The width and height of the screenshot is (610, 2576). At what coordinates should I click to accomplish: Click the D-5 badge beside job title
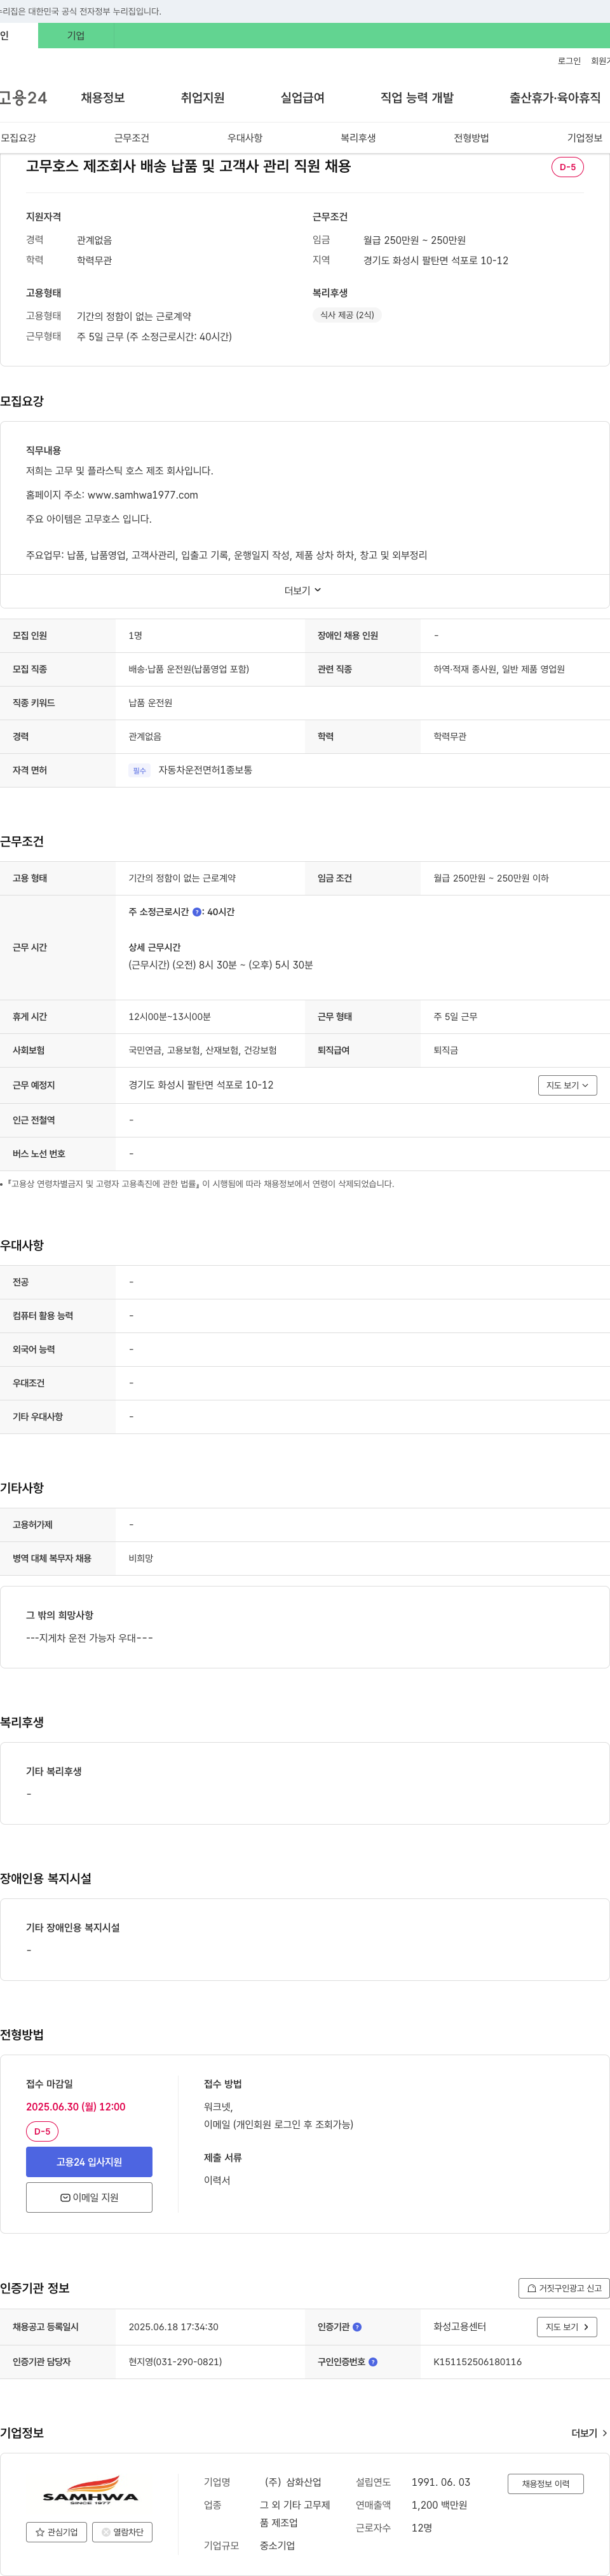567,167
